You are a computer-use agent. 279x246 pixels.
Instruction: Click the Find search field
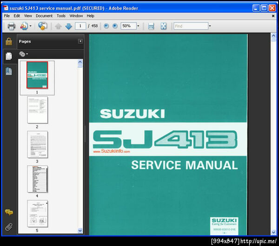pyautogui.click(x=191, y=26)
